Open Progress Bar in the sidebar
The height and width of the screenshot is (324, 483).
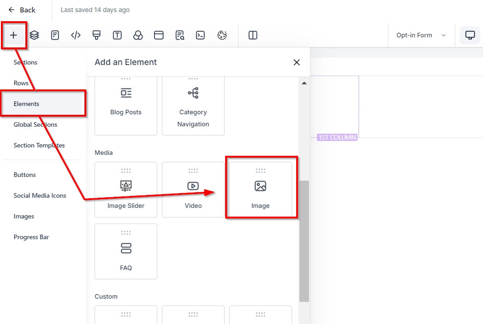tap(31, 237)
